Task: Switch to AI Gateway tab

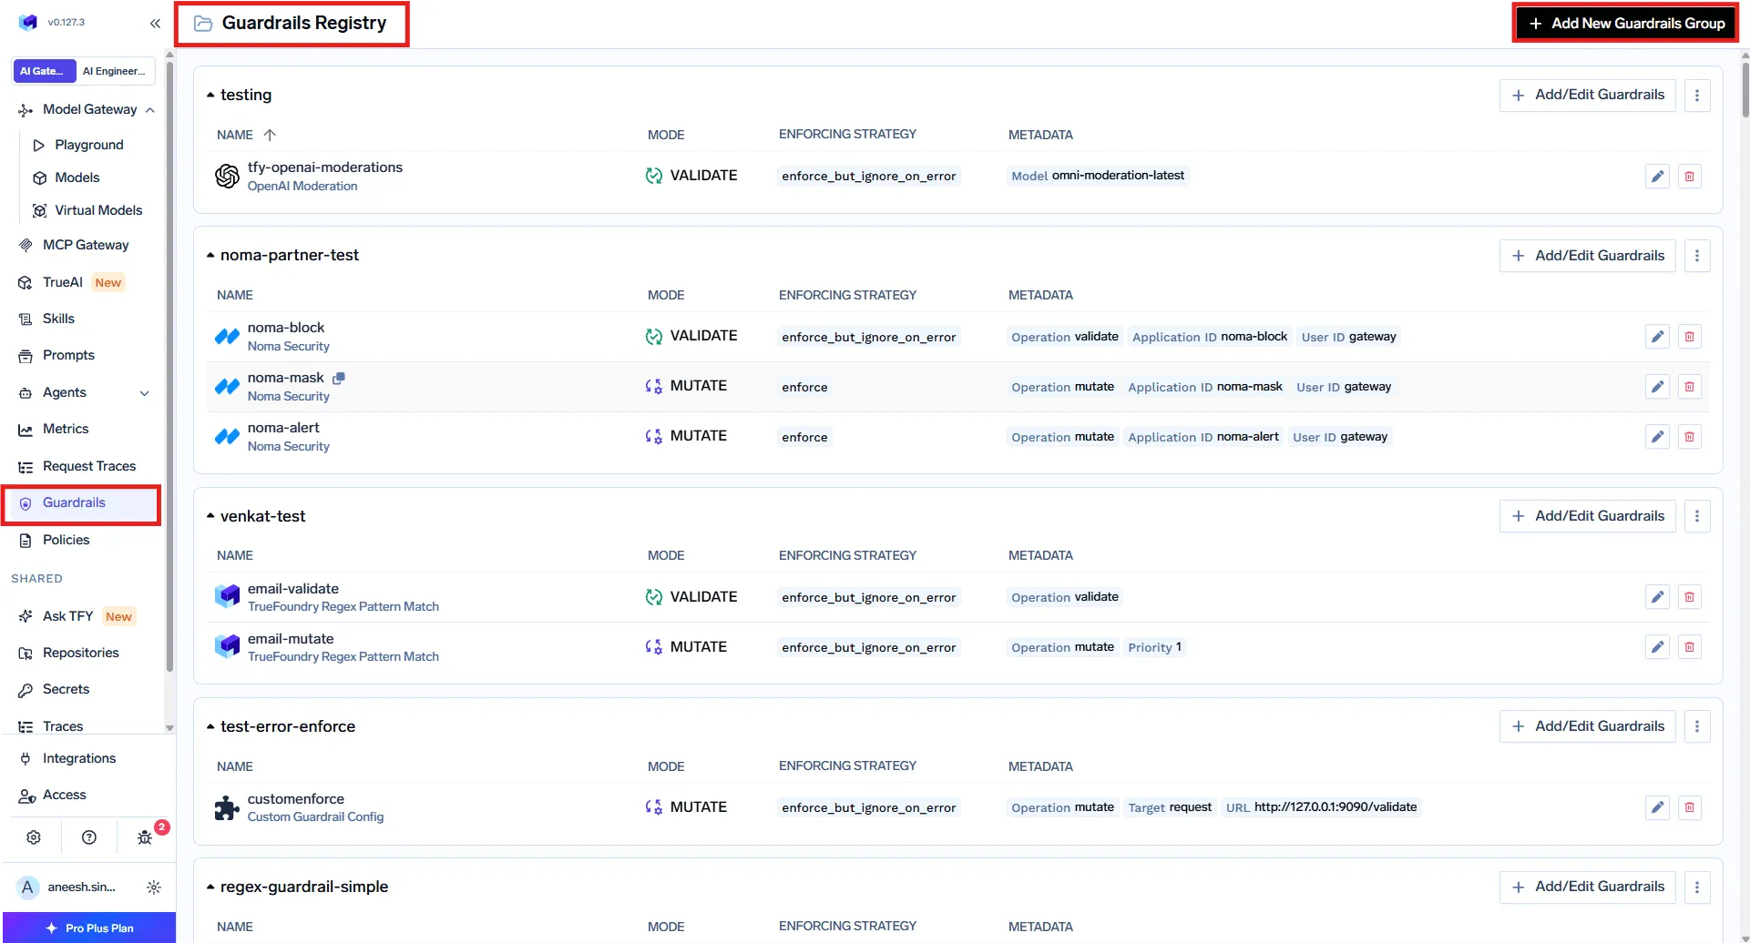Action: tap(44, 71)
